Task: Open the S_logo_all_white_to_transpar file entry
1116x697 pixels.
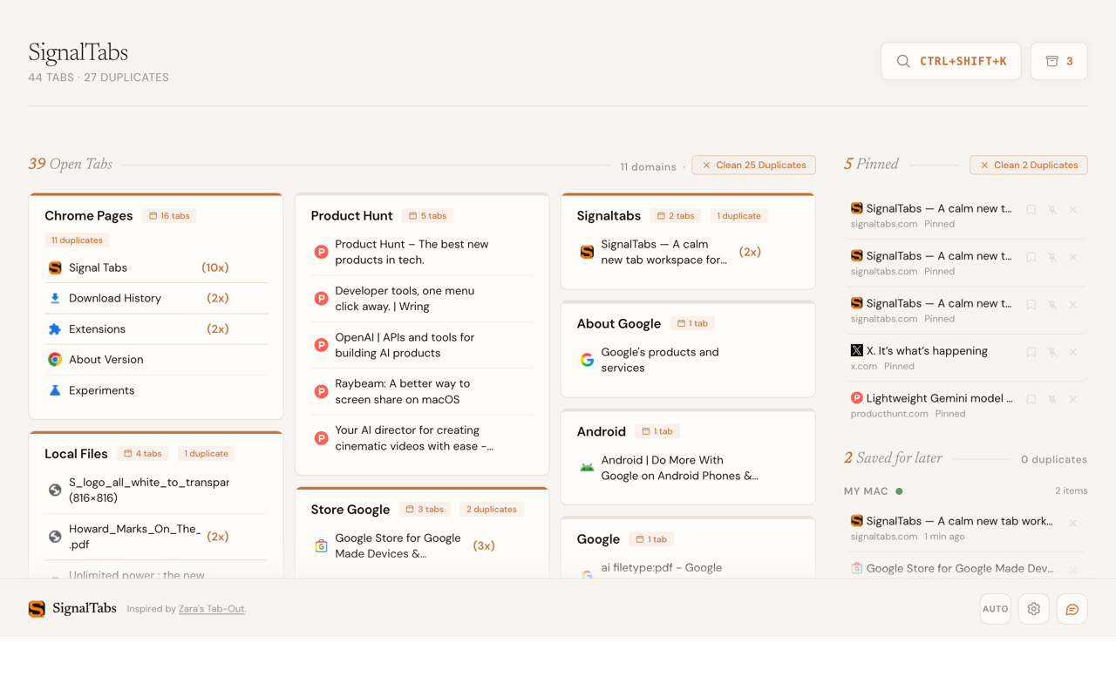Action: click(x=156, y=490)
